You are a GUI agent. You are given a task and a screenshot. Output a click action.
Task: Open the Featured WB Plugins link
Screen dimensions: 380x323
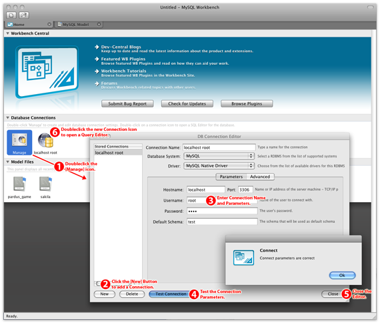[x=123, y=59]
